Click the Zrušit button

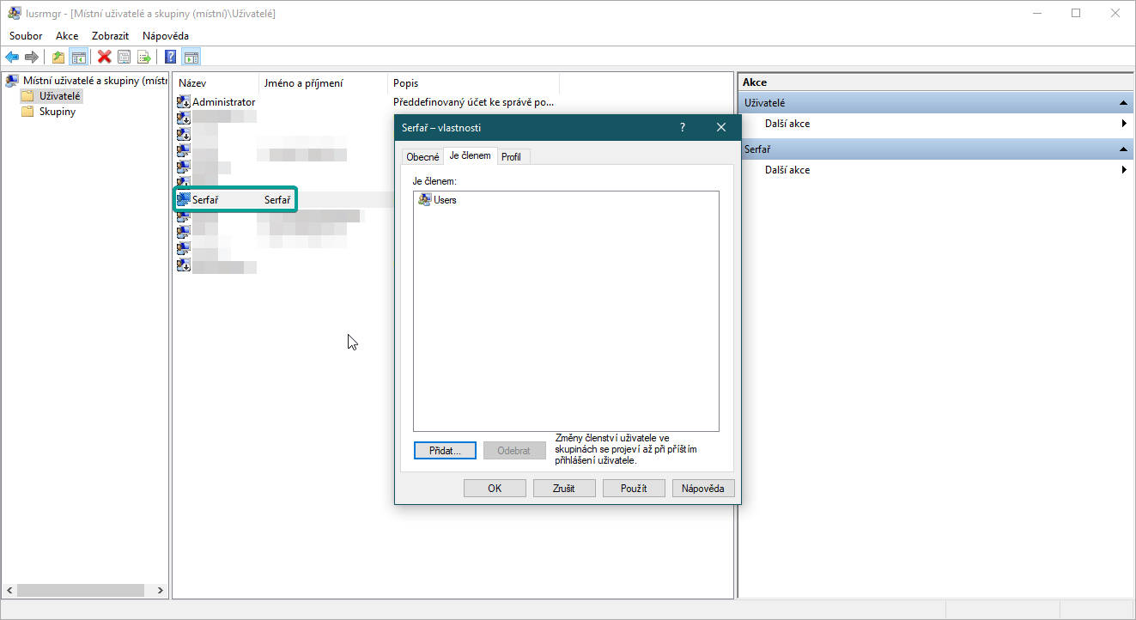(x=564, y=488)
